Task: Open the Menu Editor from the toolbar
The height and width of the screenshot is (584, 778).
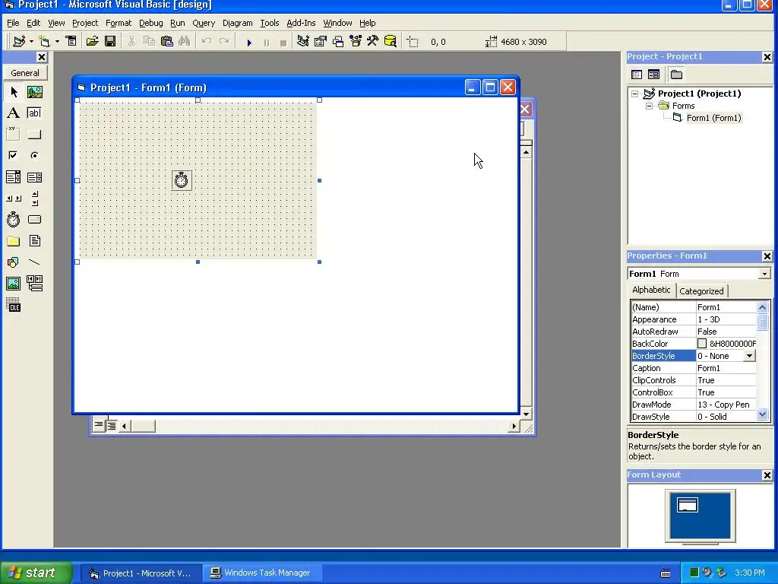Action: pos(71,41)
